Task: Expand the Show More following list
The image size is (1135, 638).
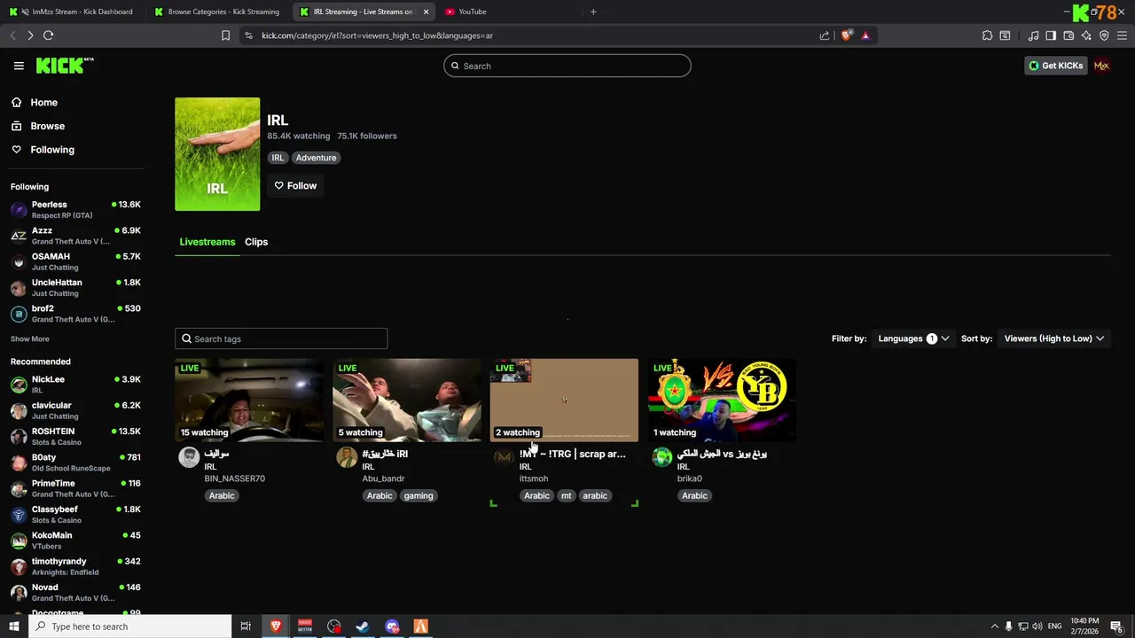Action: click(x=30, y=338)
